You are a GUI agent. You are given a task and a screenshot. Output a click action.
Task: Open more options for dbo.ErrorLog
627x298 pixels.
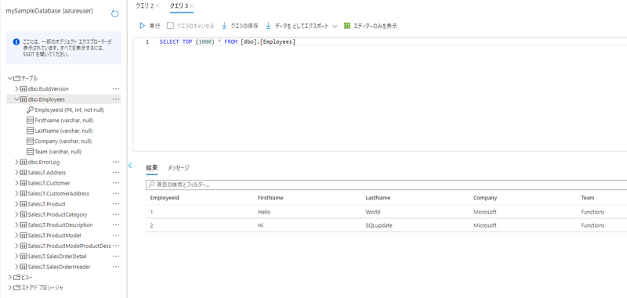coord(116,163)
